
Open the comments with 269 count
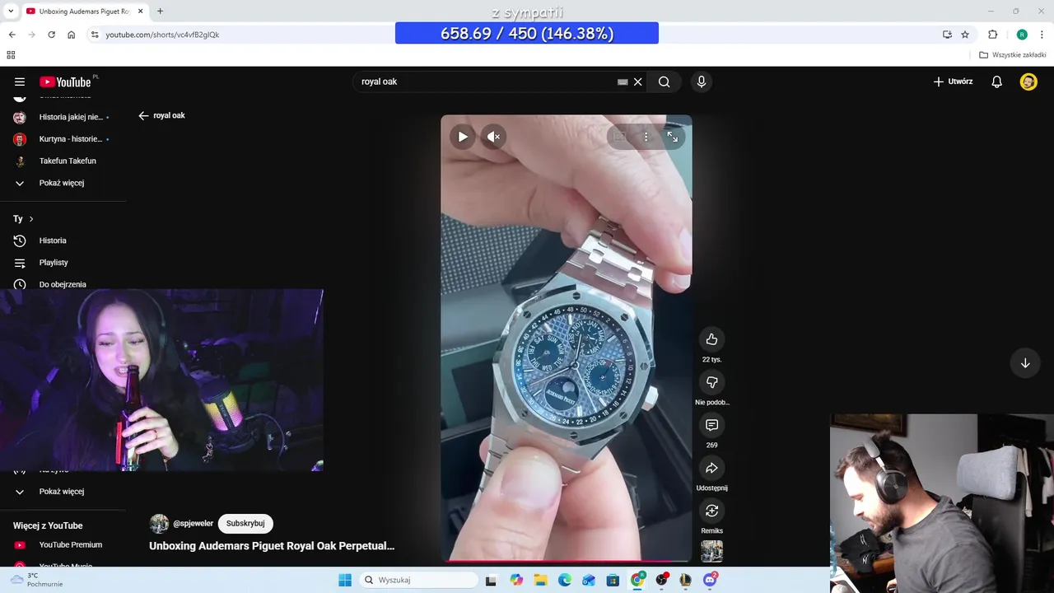[711, 425]
